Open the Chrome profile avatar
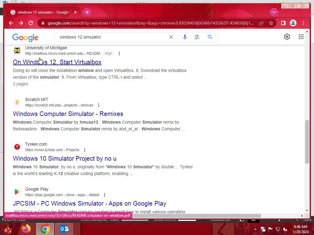Image resolution: width=314 pixels, height=235 pixels. [293, 23]
